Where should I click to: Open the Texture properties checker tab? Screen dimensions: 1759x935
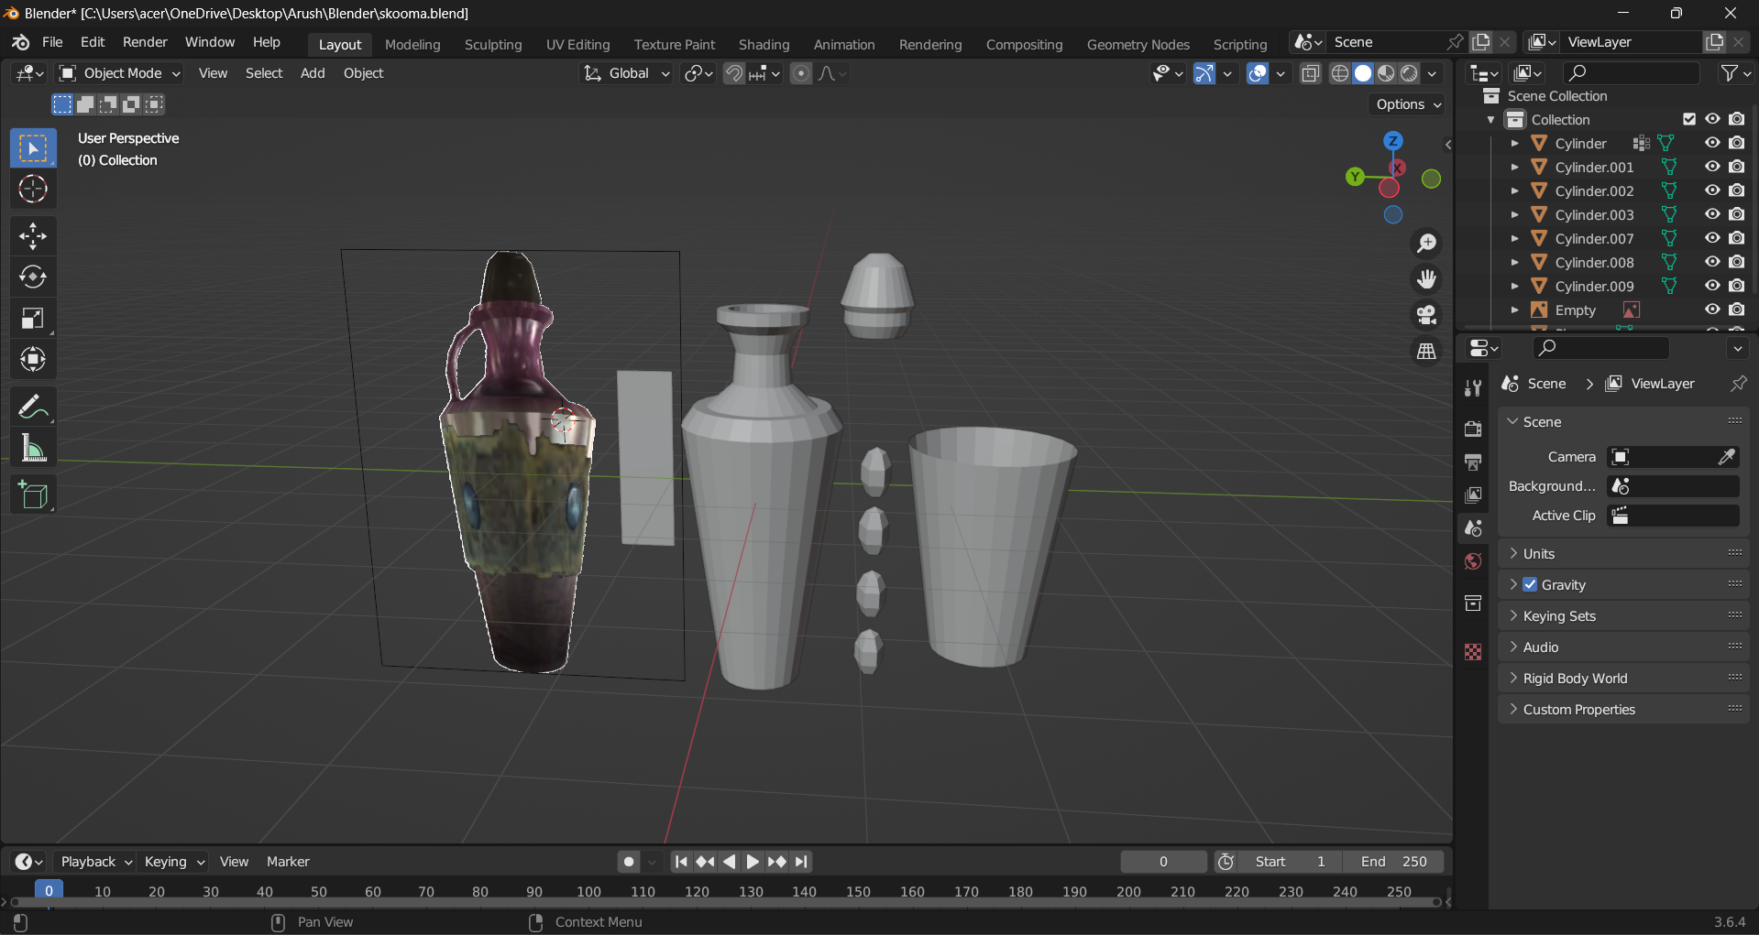click(1473, 652)
